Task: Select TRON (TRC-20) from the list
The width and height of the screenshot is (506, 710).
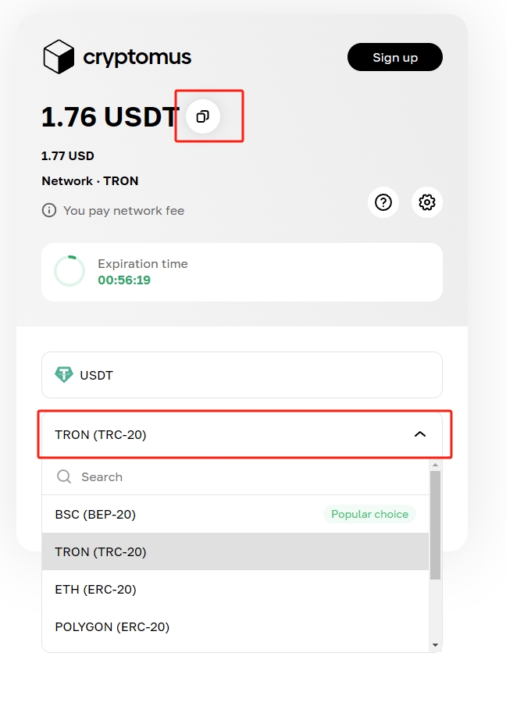Action: click(101, 551)
